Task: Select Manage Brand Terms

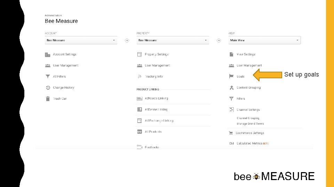Action: pyautogui.click(x=250, y=124)
